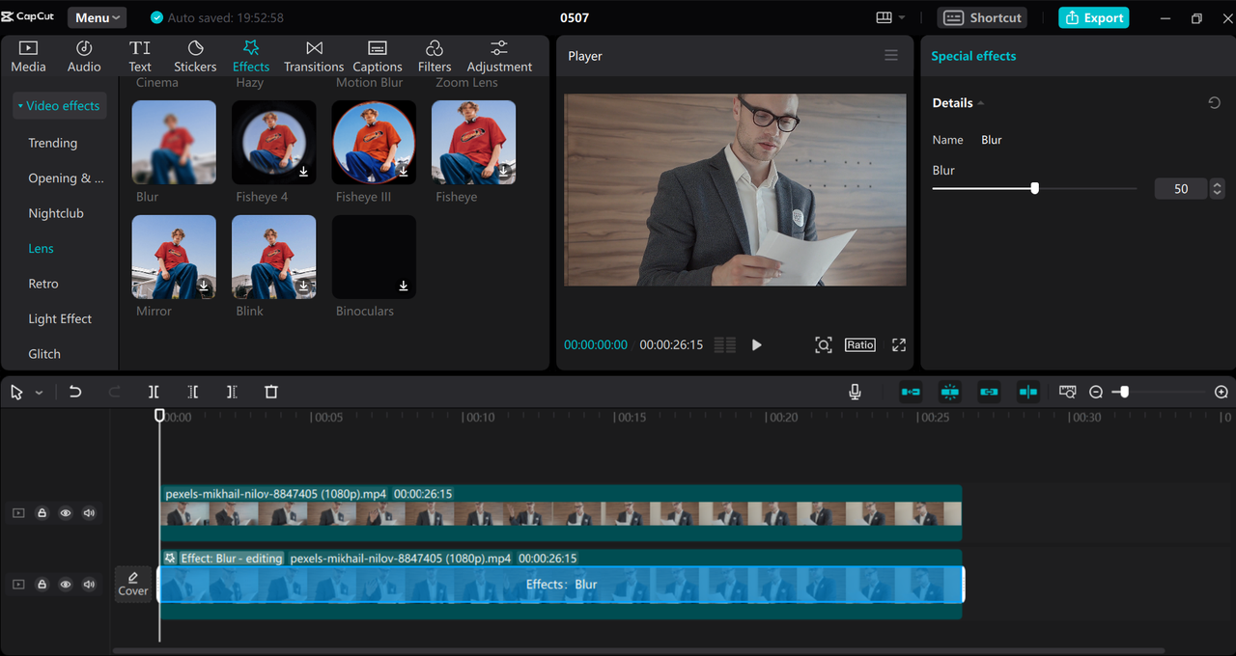
Task: Hide the upper video track with eye icon
Action: [66, 513]
